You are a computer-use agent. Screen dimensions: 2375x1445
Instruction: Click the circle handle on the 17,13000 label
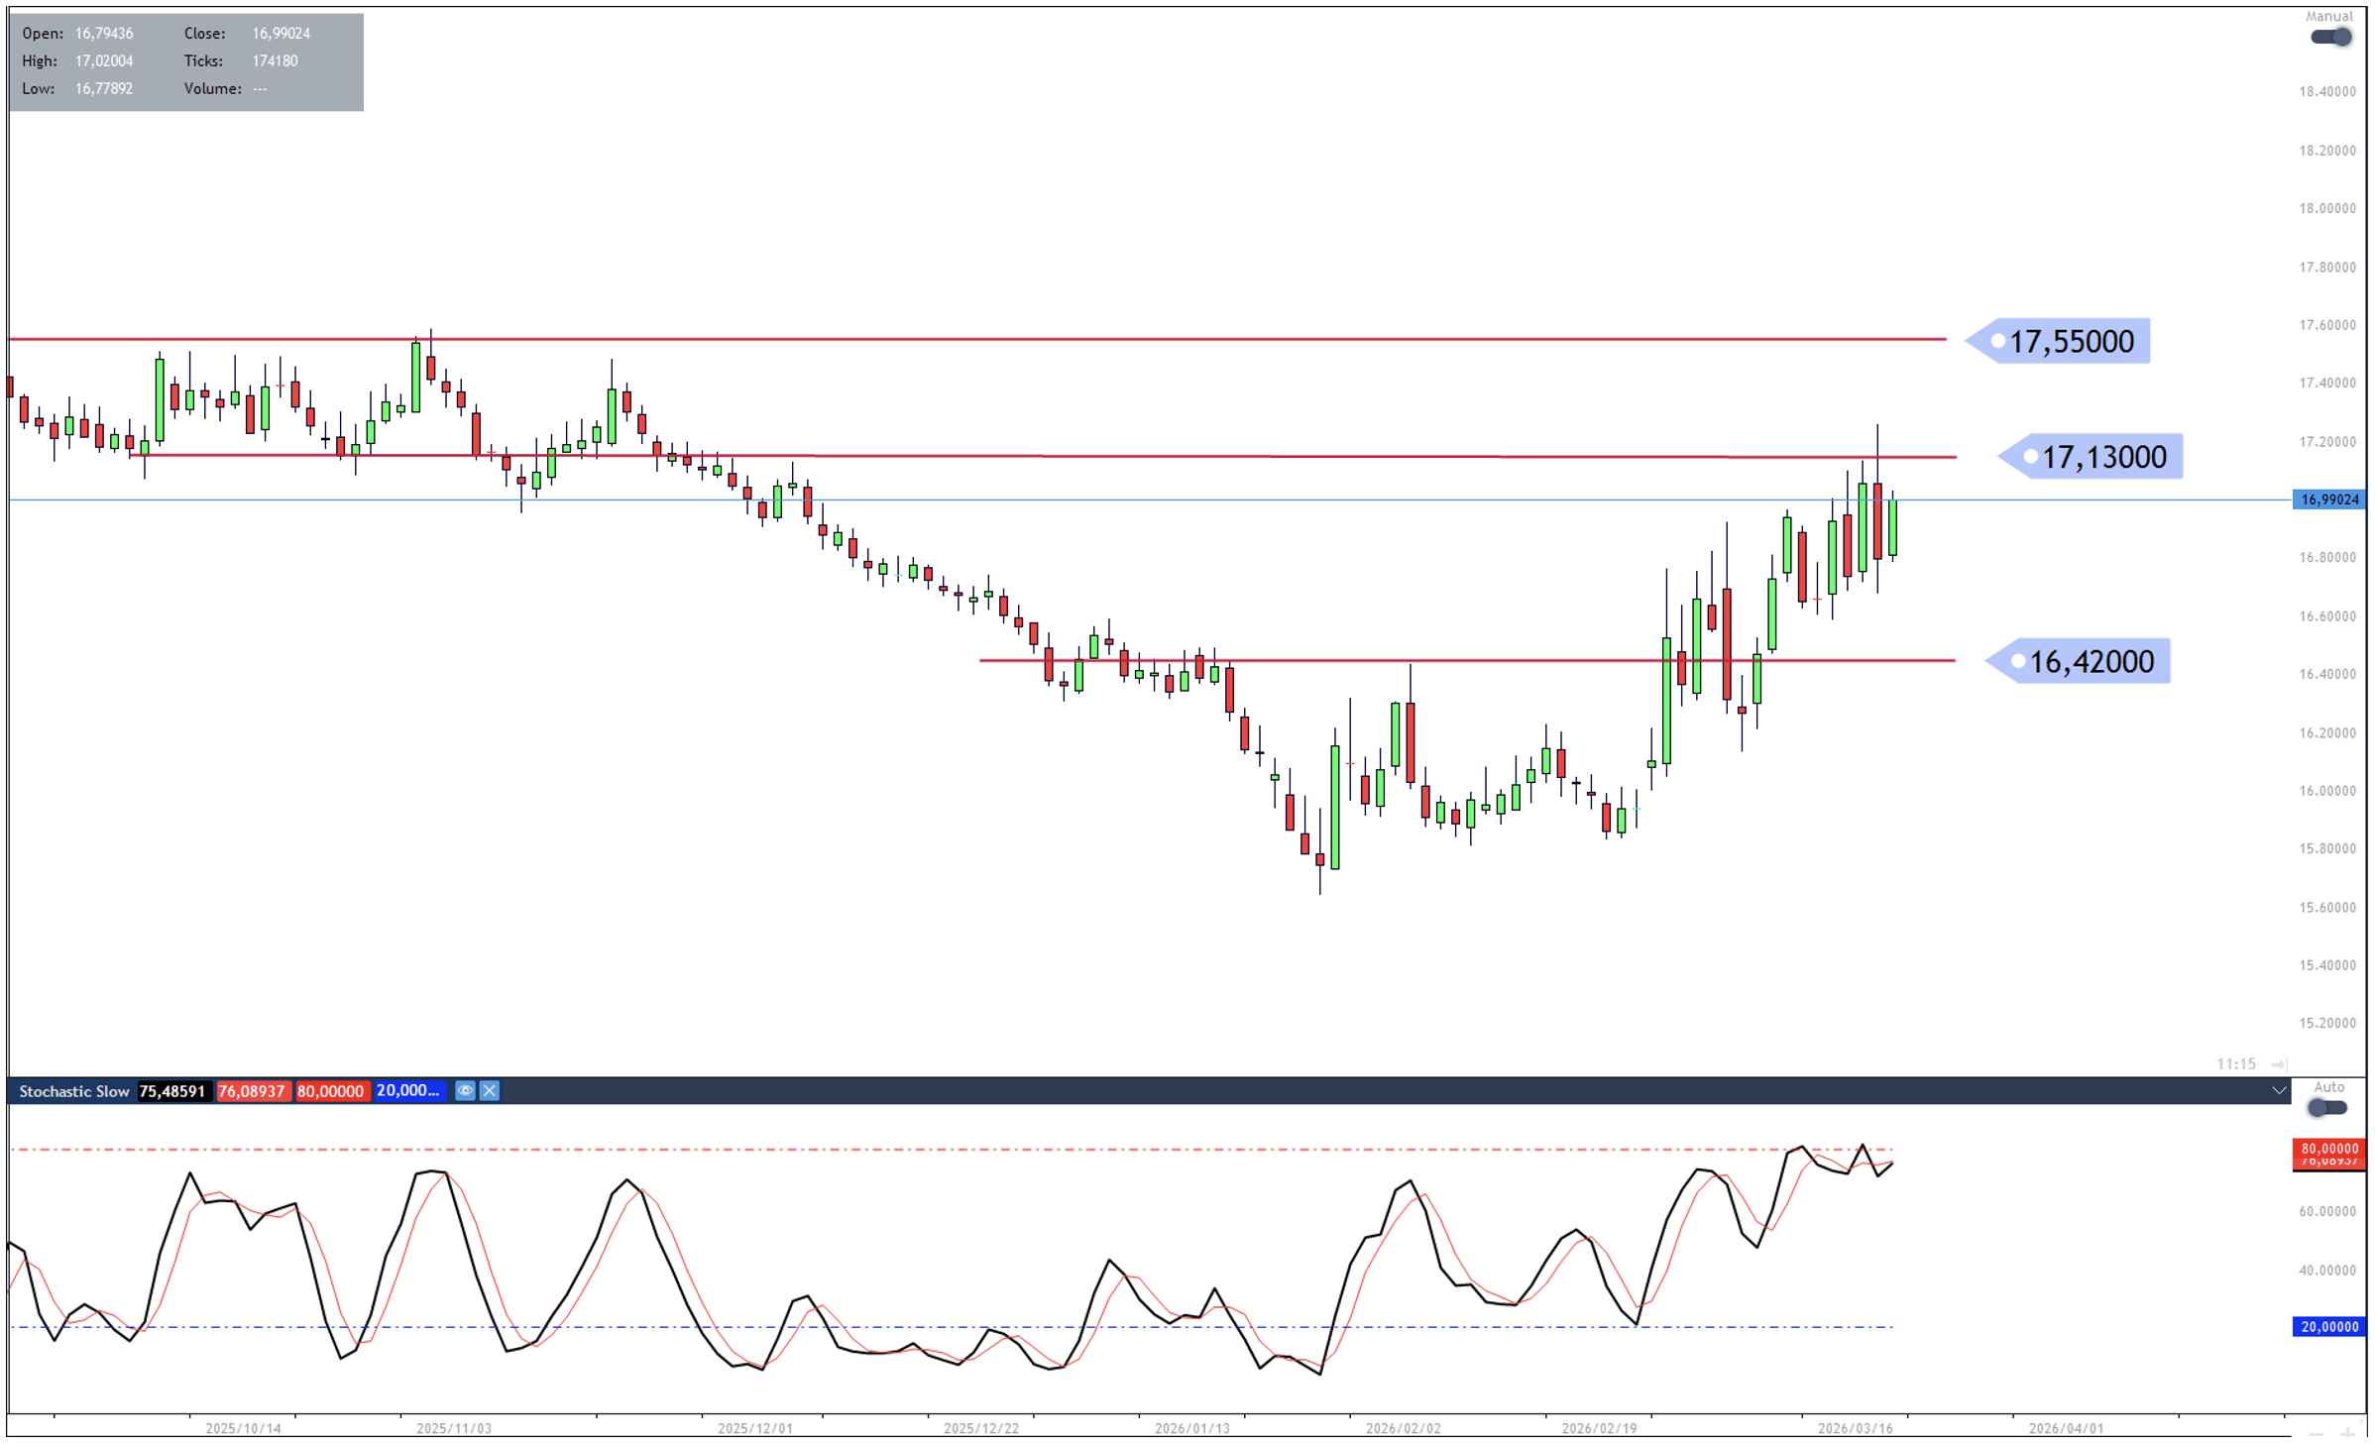(x=2031, y=457)
